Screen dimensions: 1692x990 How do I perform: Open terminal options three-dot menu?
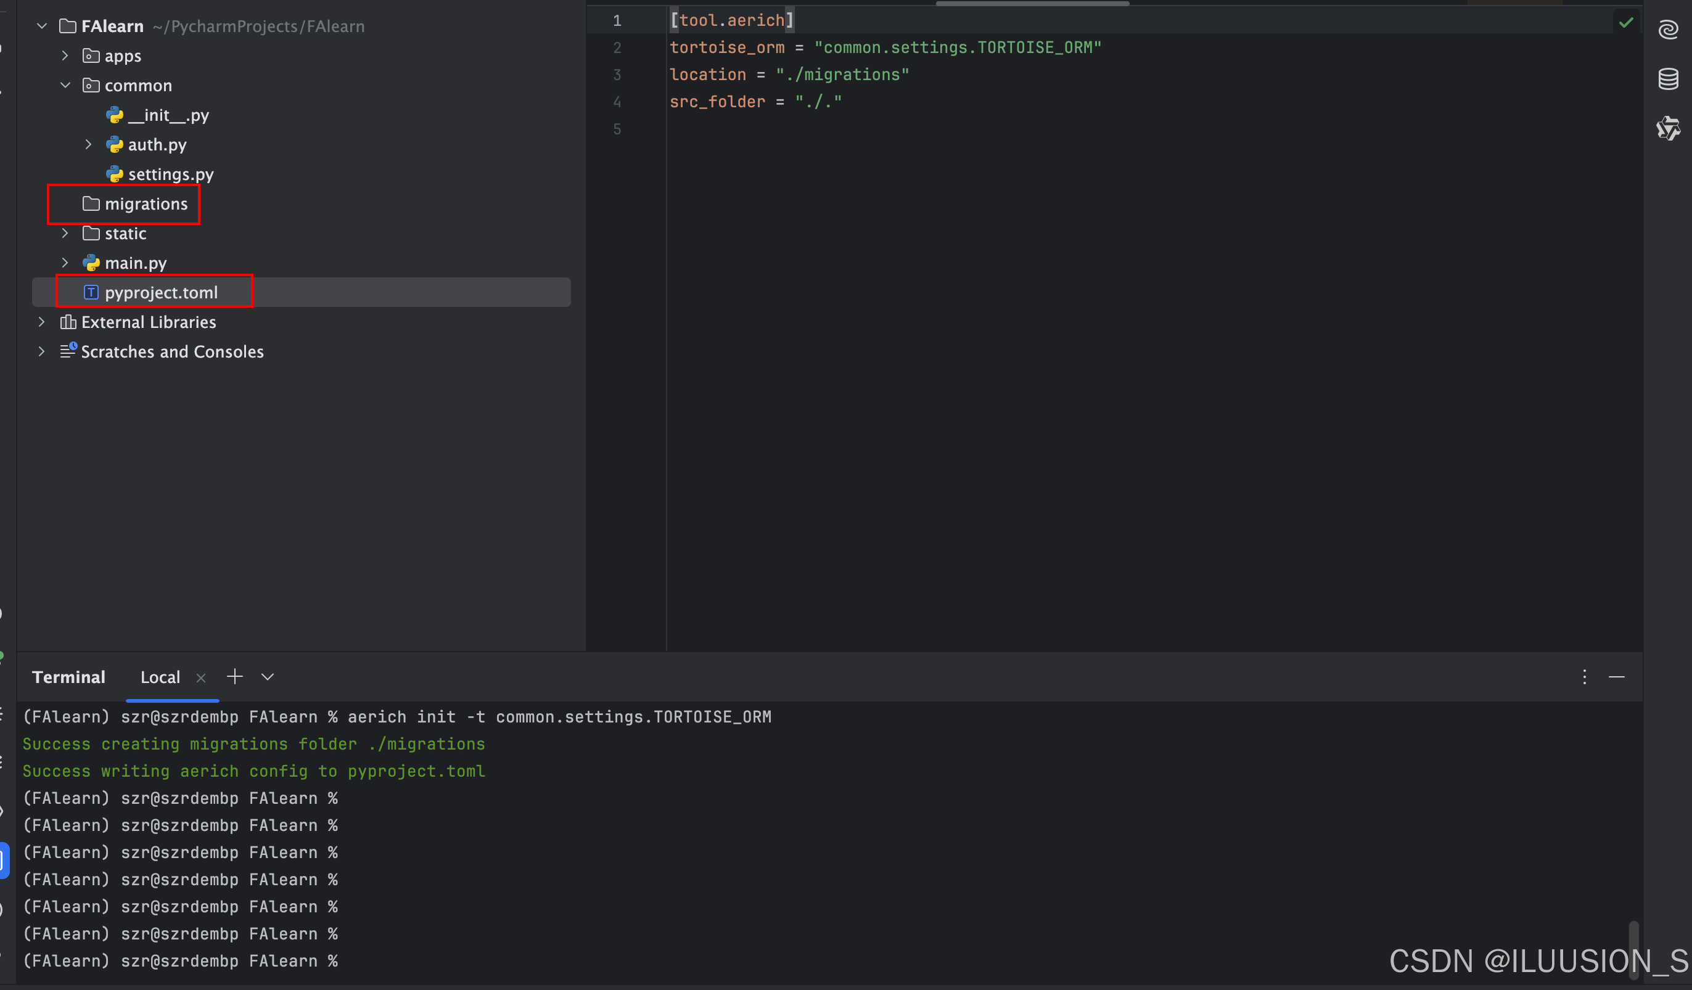click(x=1584, y=677)
